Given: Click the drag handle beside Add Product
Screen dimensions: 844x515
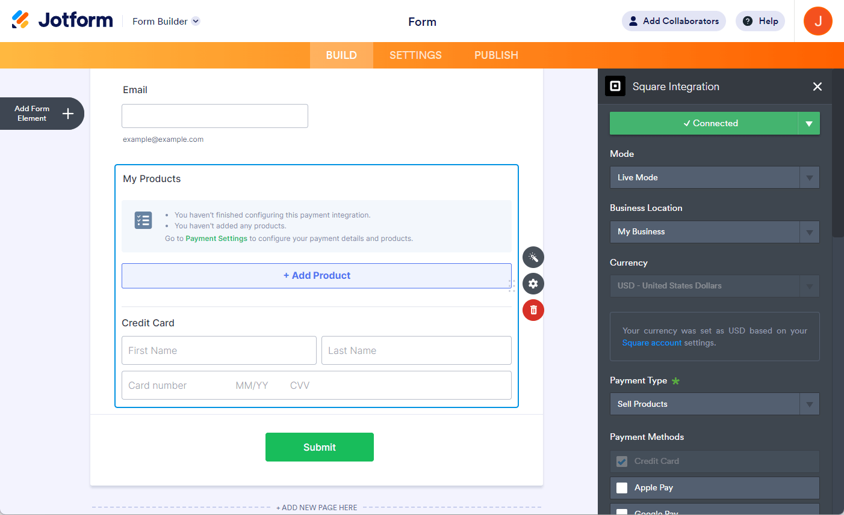Looking at the screenshot, I should pos(512,286).
